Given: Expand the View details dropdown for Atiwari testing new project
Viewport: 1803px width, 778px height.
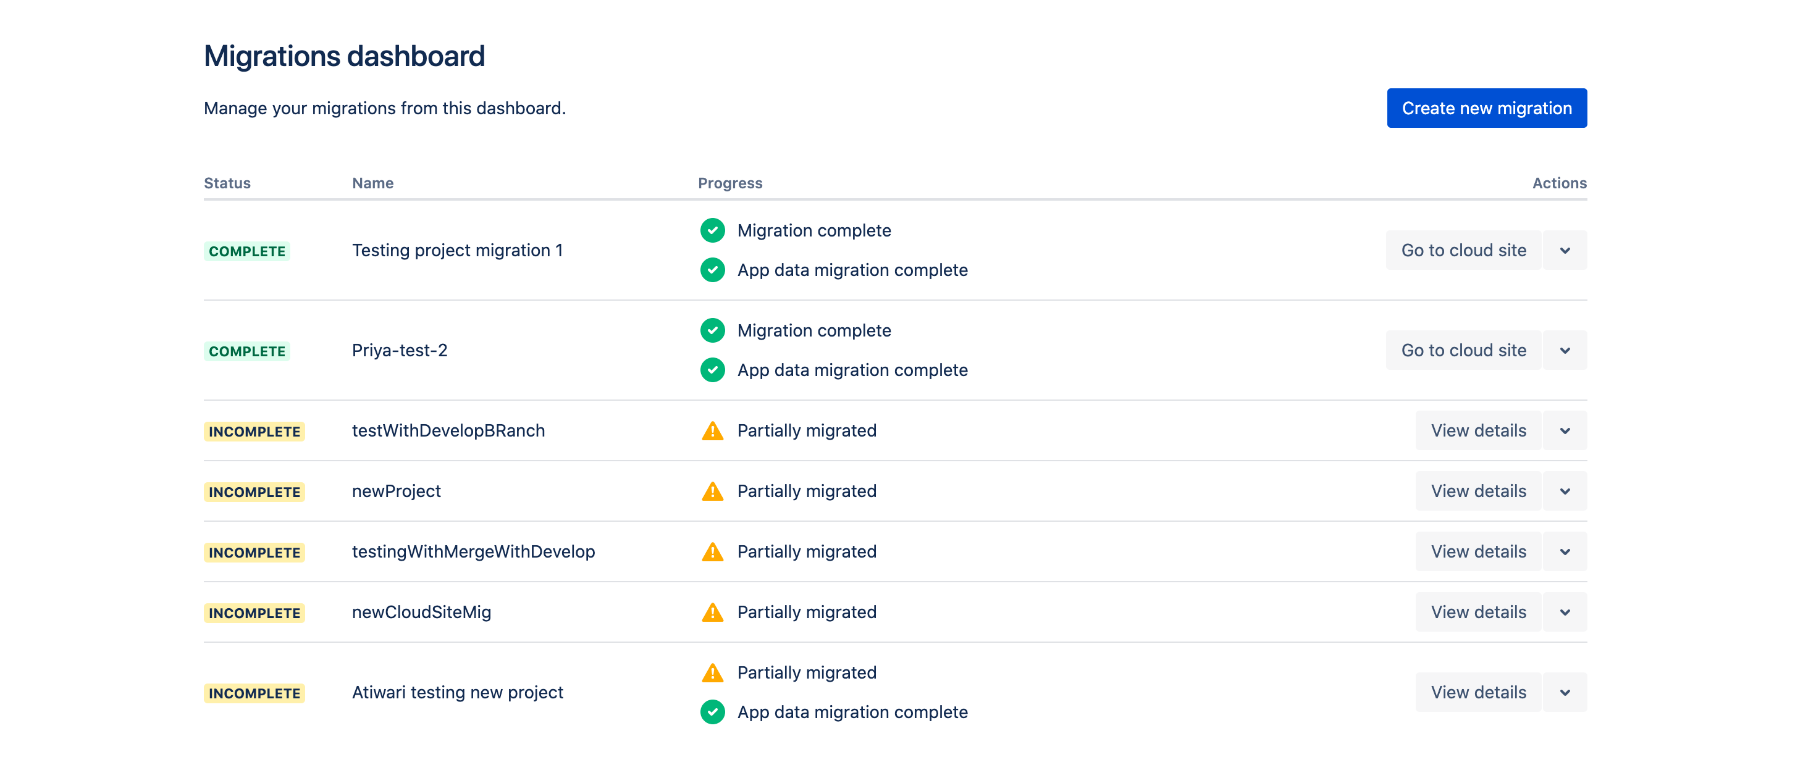Looking at the screenshot, I should pos(1566,692).
